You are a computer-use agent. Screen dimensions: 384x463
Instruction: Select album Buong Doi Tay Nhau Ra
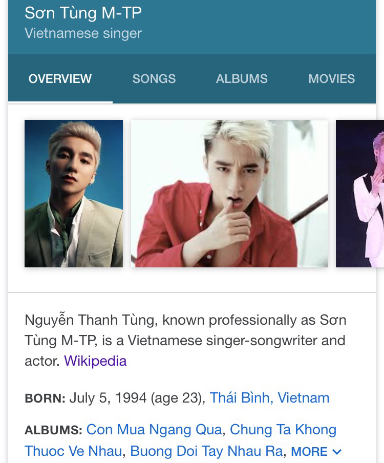(206, 451)
